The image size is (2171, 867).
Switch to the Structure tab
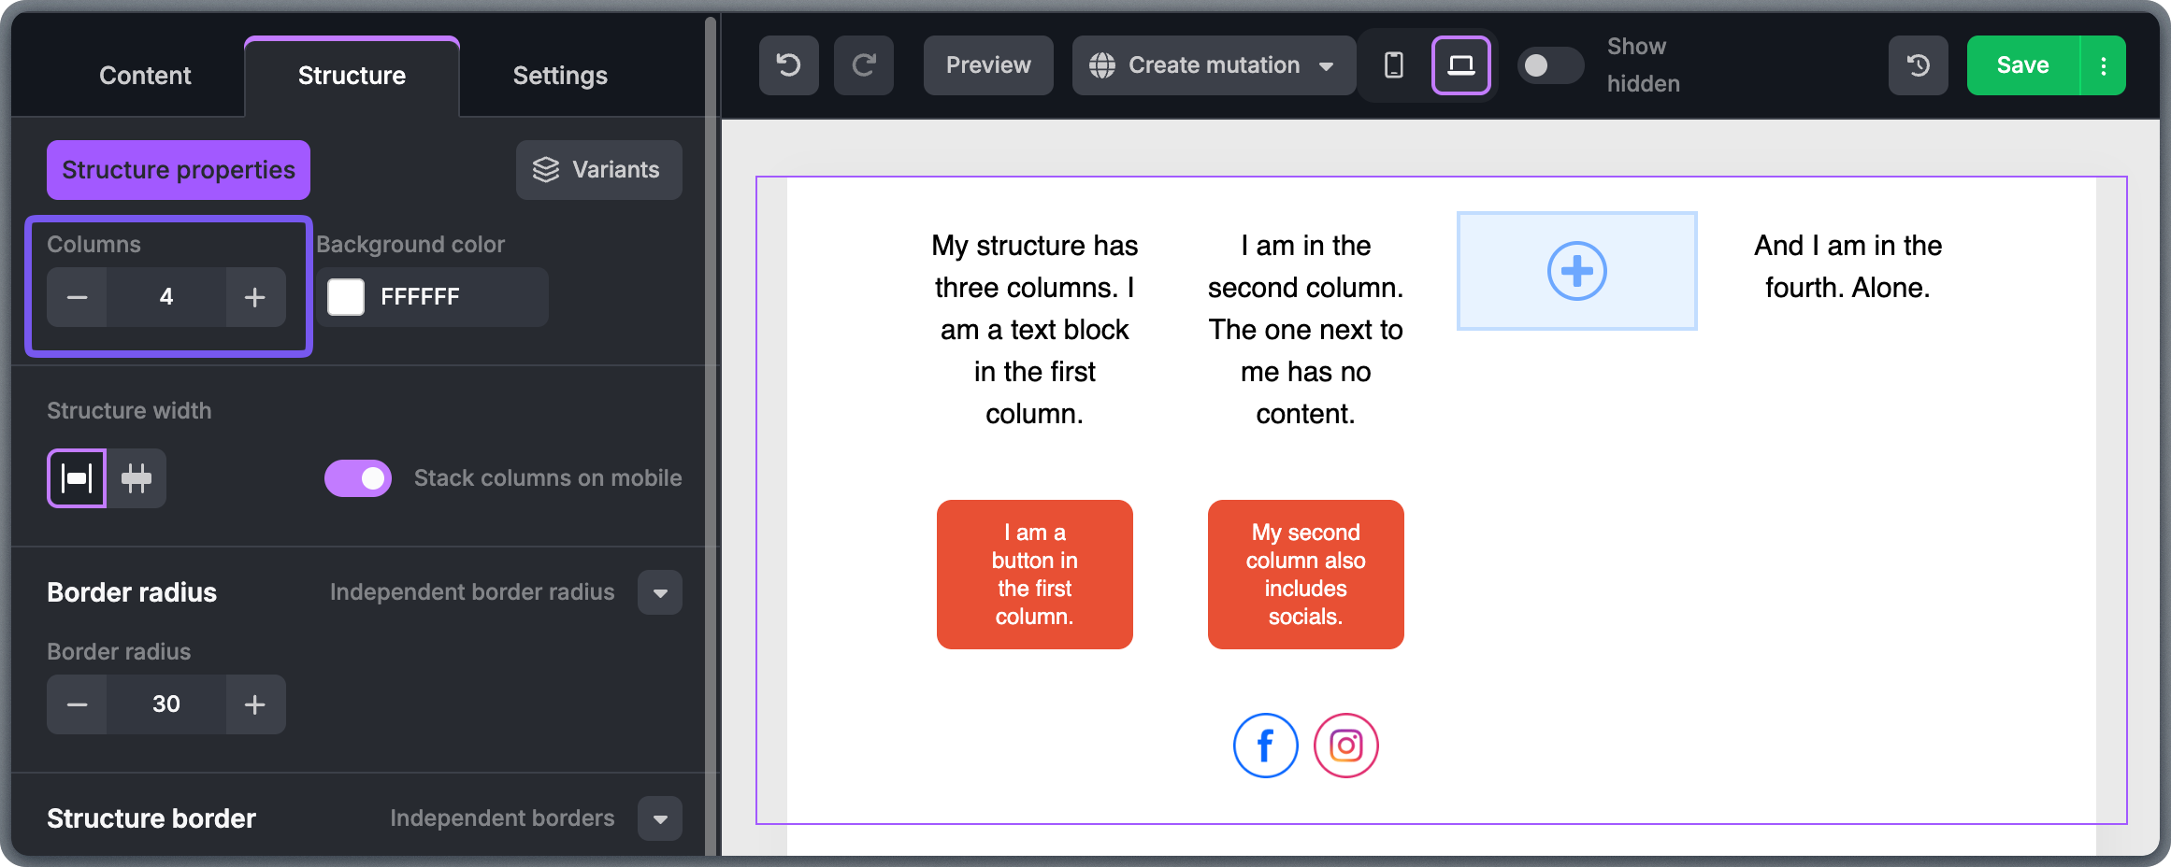tap(352, 76)
